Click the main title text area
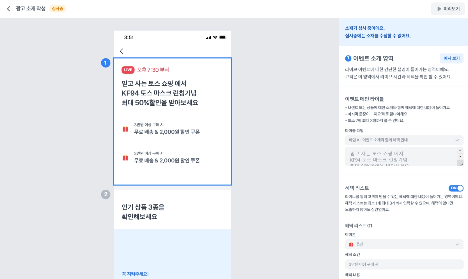Viewport: 468px width, 279px height. coord(401,156)
